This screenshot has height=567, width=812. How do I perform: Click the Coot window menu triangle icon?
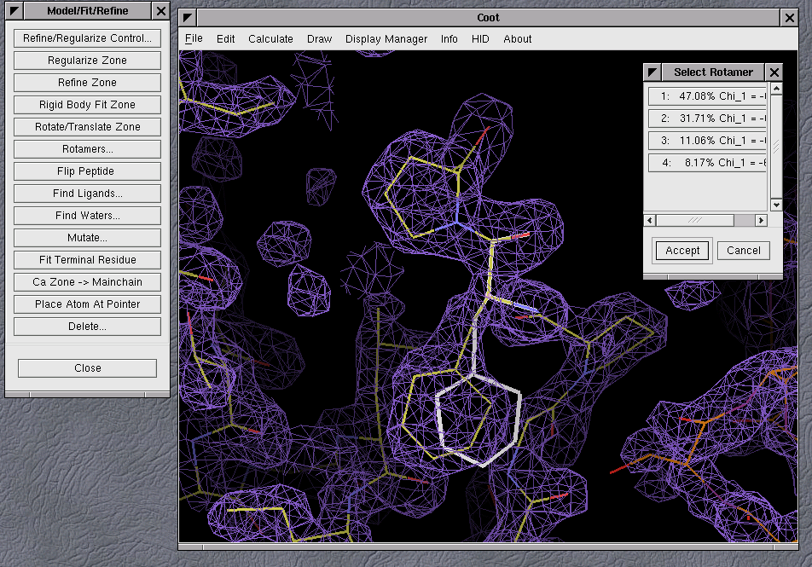click(188, 18)
